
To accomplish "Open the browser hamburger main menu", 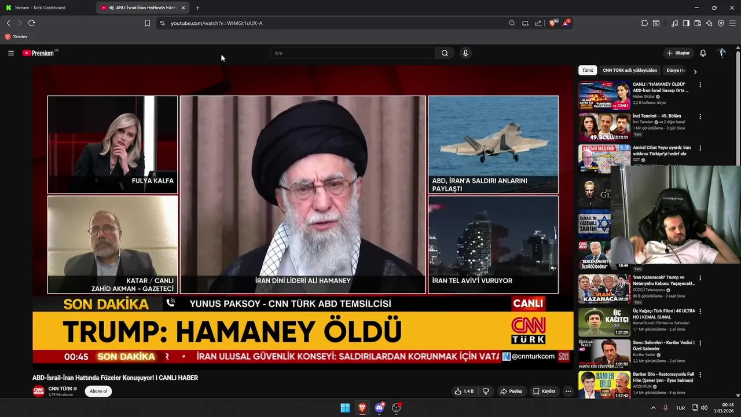I will 733,23.
